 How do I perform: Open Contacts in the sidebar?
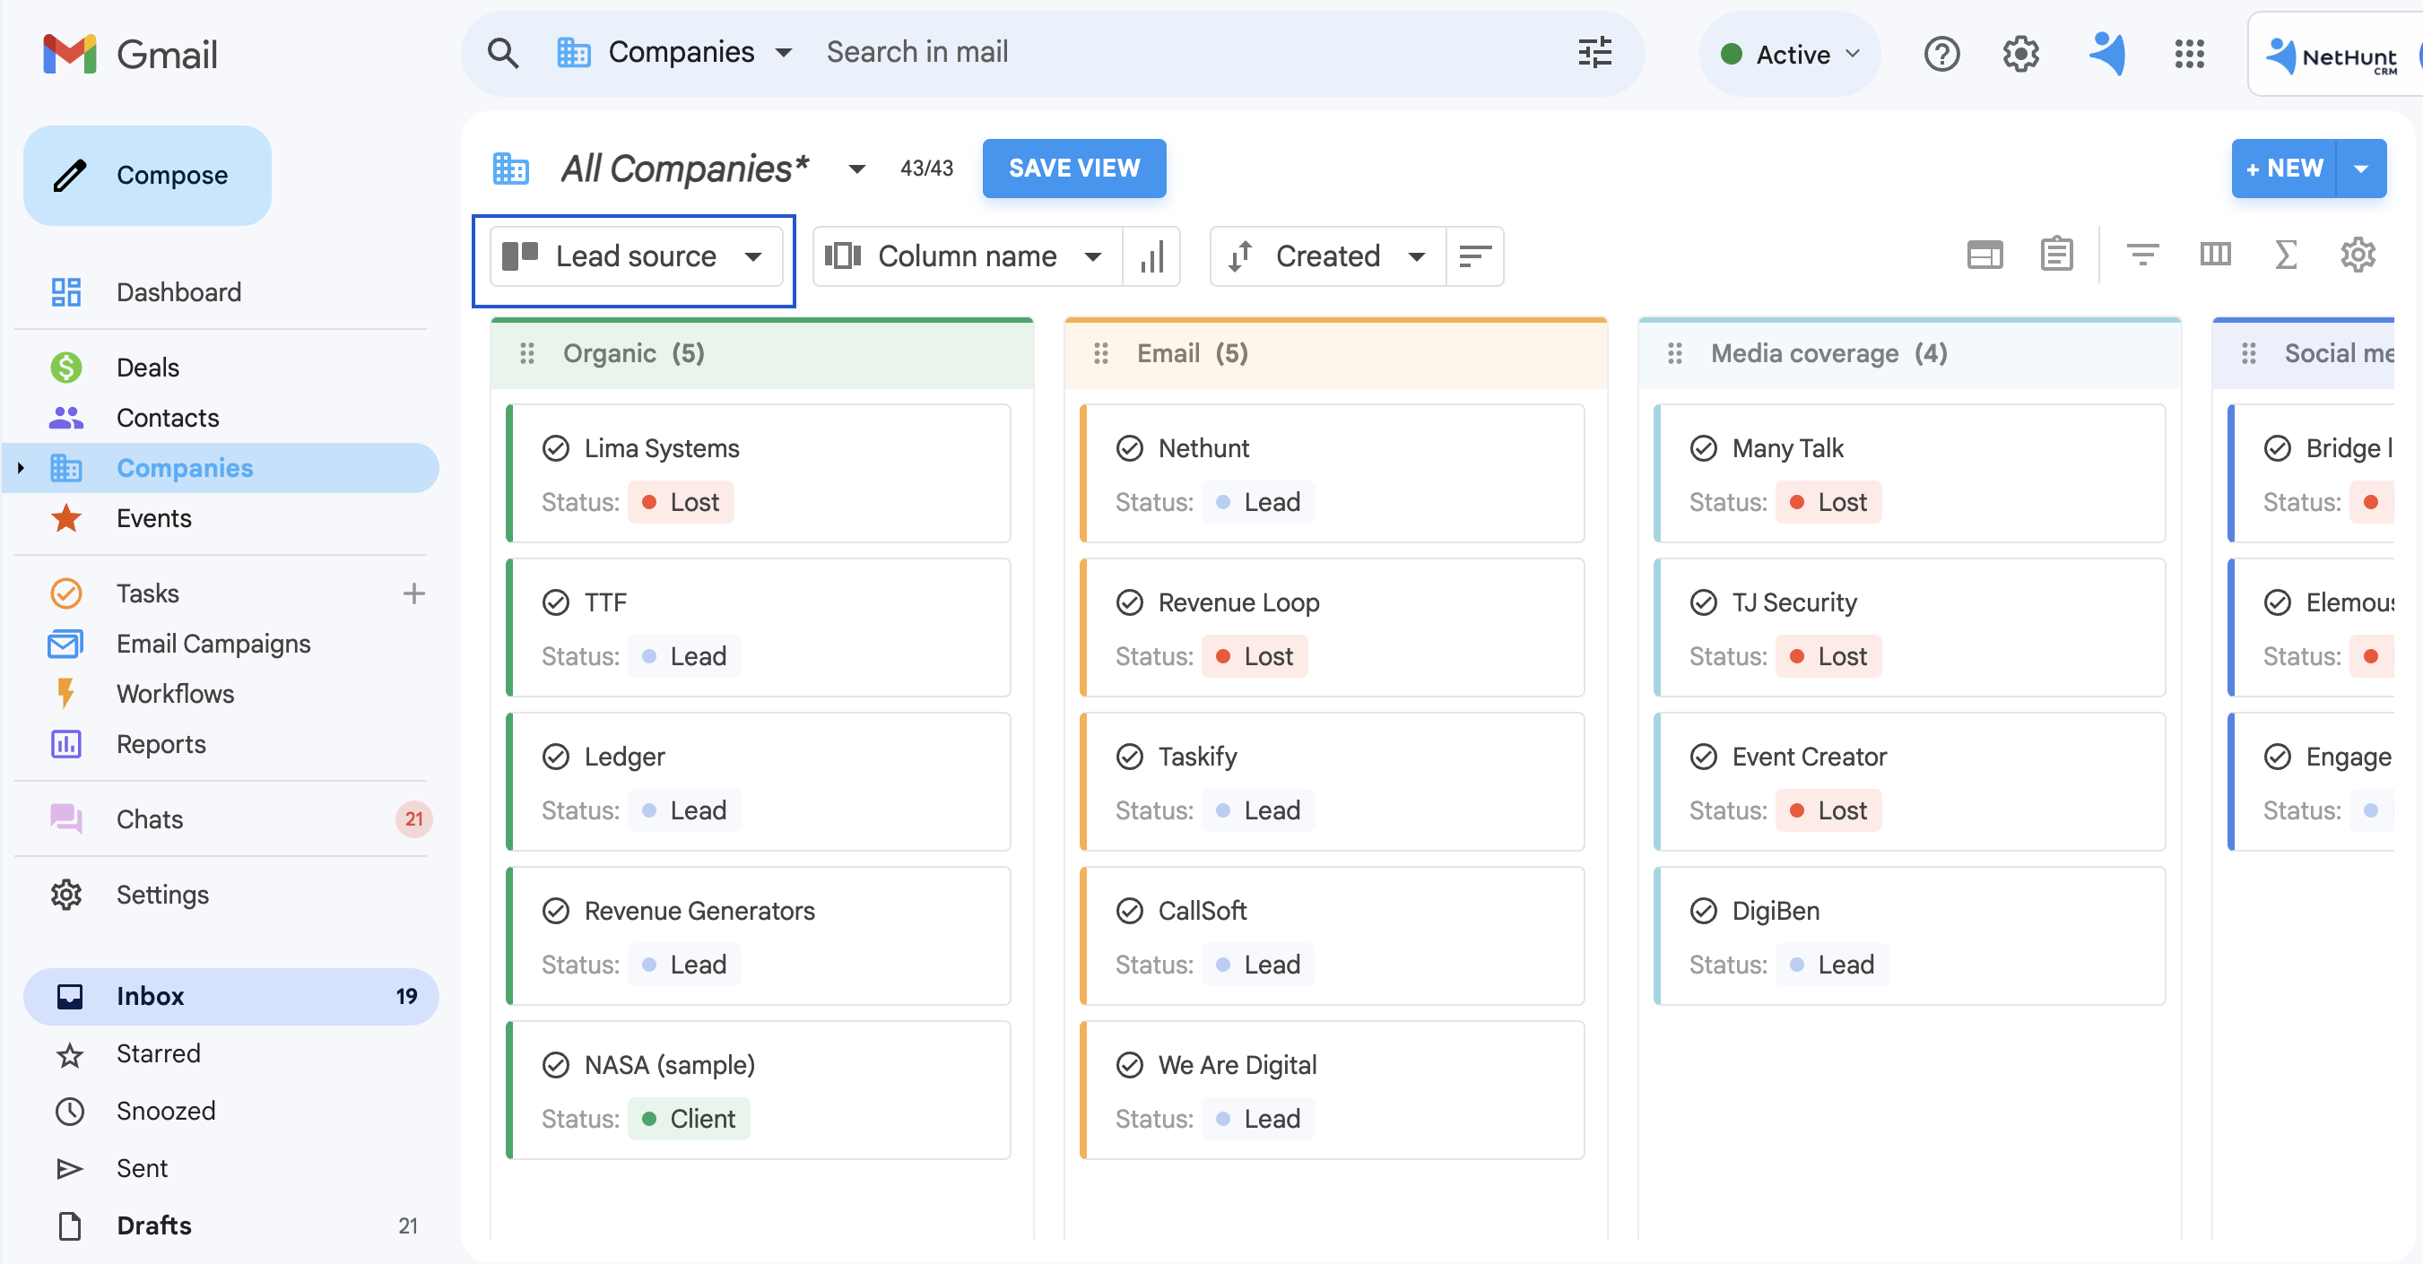click(x=168, y=419)
